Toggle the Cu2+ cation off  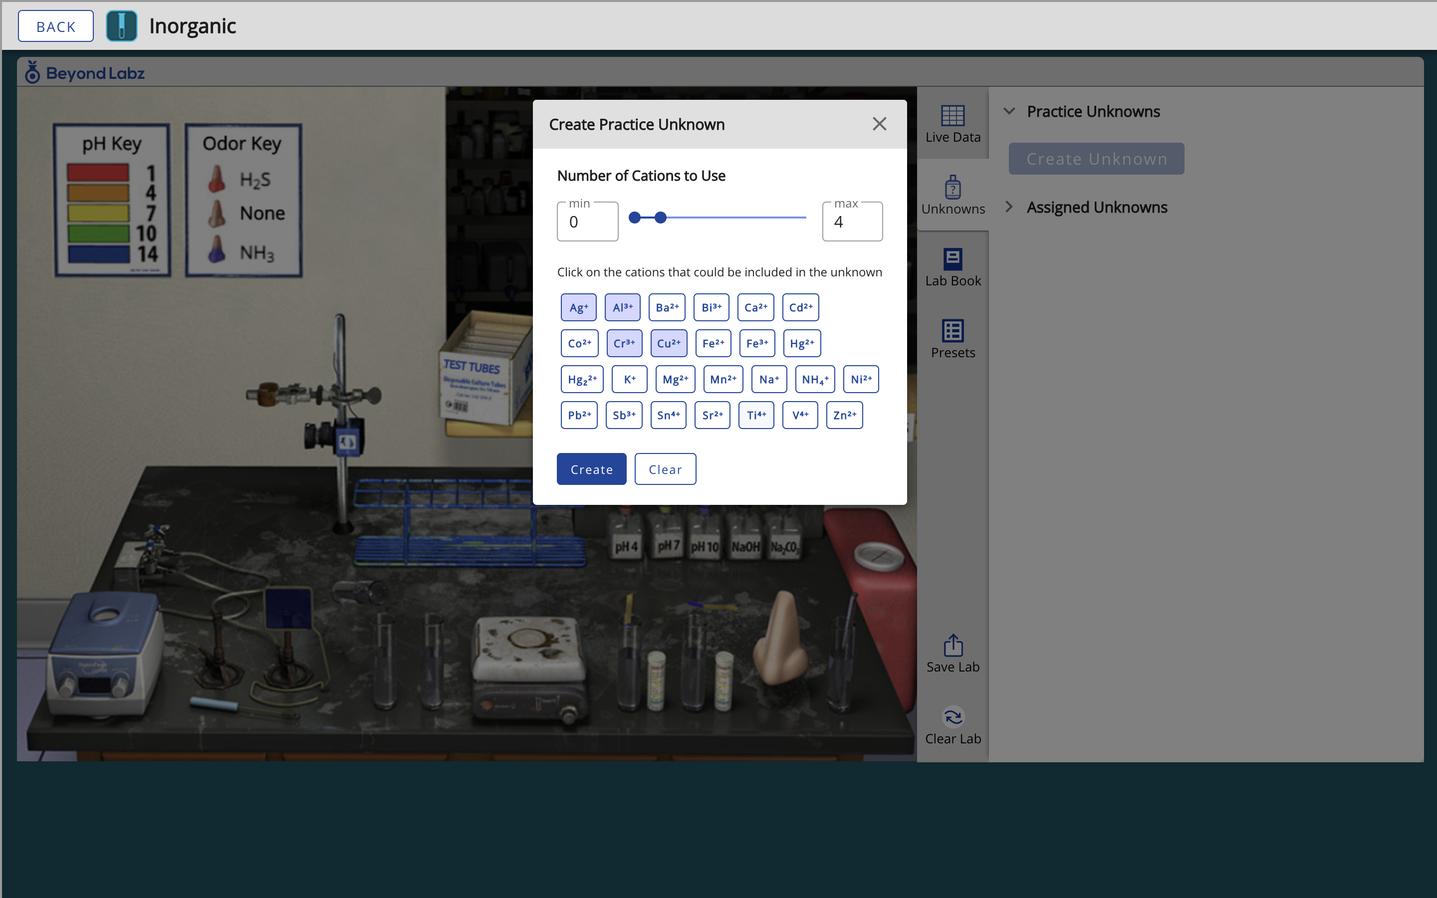tap(668, 343)
